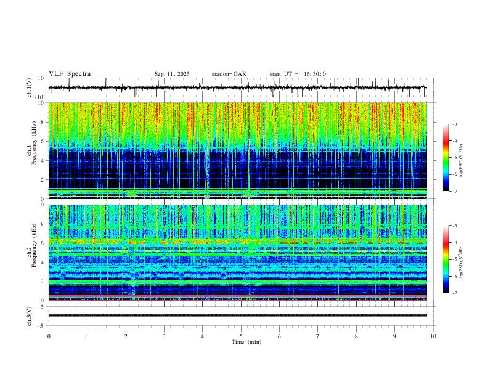
Task: Click the 'VLF Spectra' title text
Action: 70,74
